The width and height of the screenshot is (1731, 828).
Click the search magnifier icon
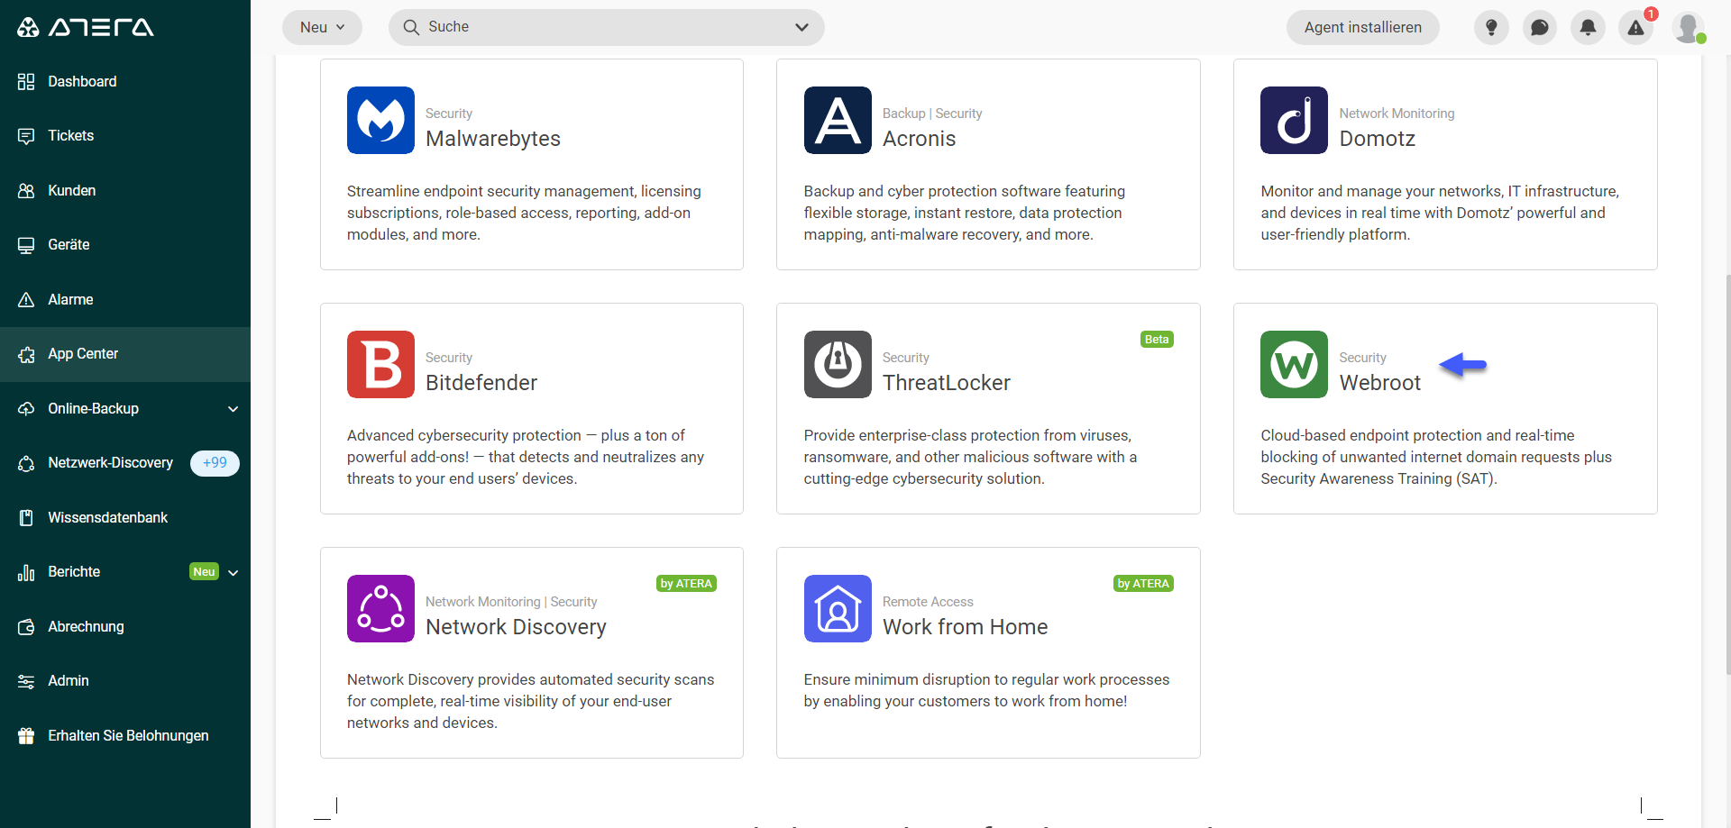[411, 27]
